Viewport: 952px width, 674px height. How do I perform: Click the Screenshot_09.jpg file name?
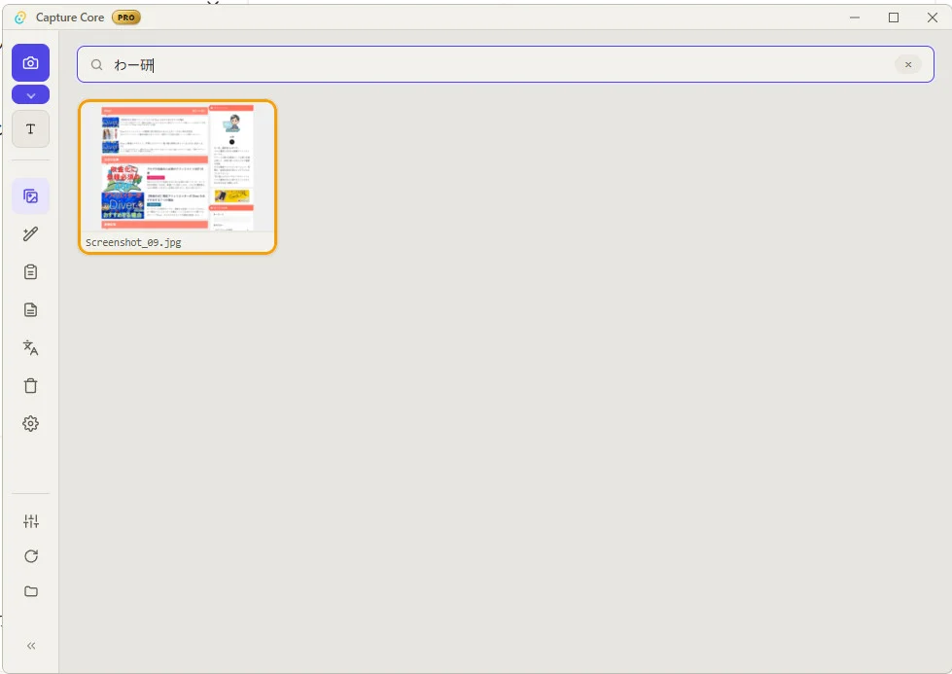pos(133,242)
